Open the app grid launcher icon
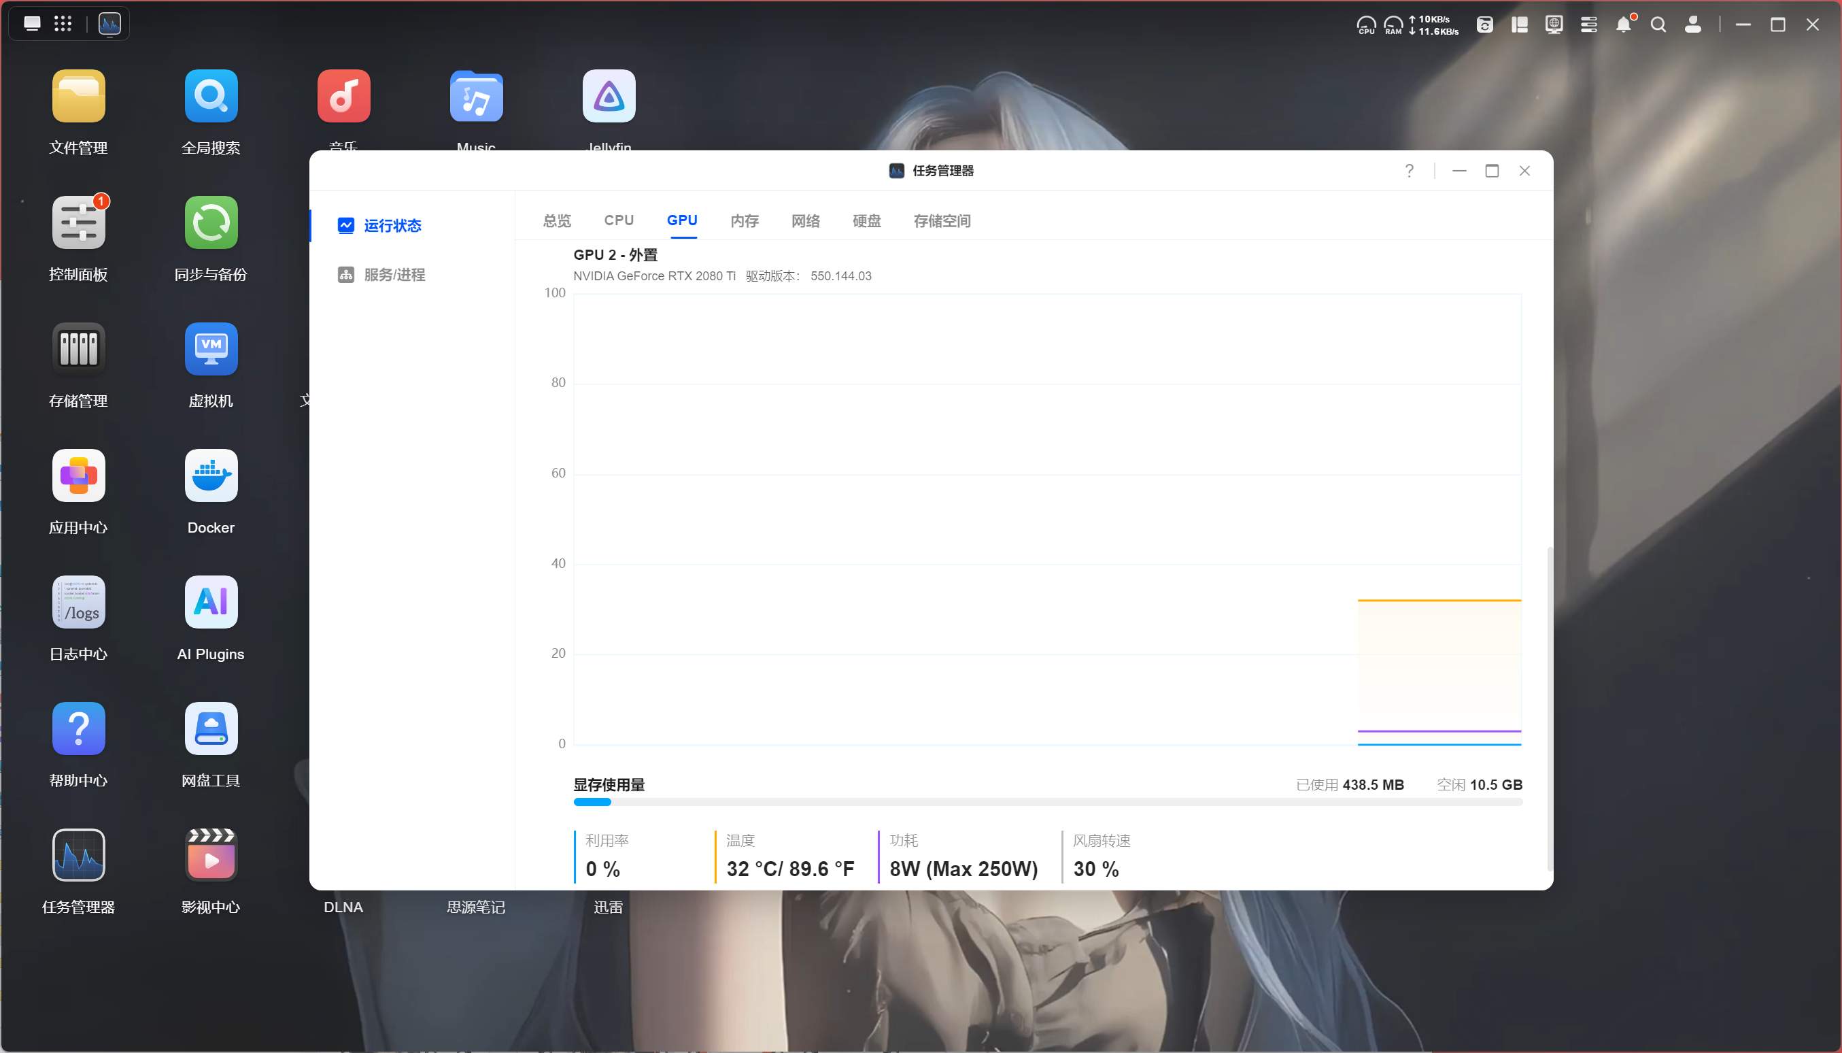1842x1053 pixels. [63, 24]
